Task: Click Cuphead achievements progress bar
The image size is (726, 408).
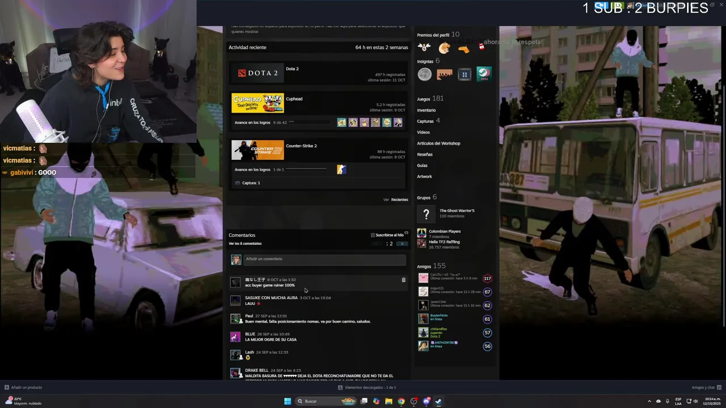Action: point(309,122)
